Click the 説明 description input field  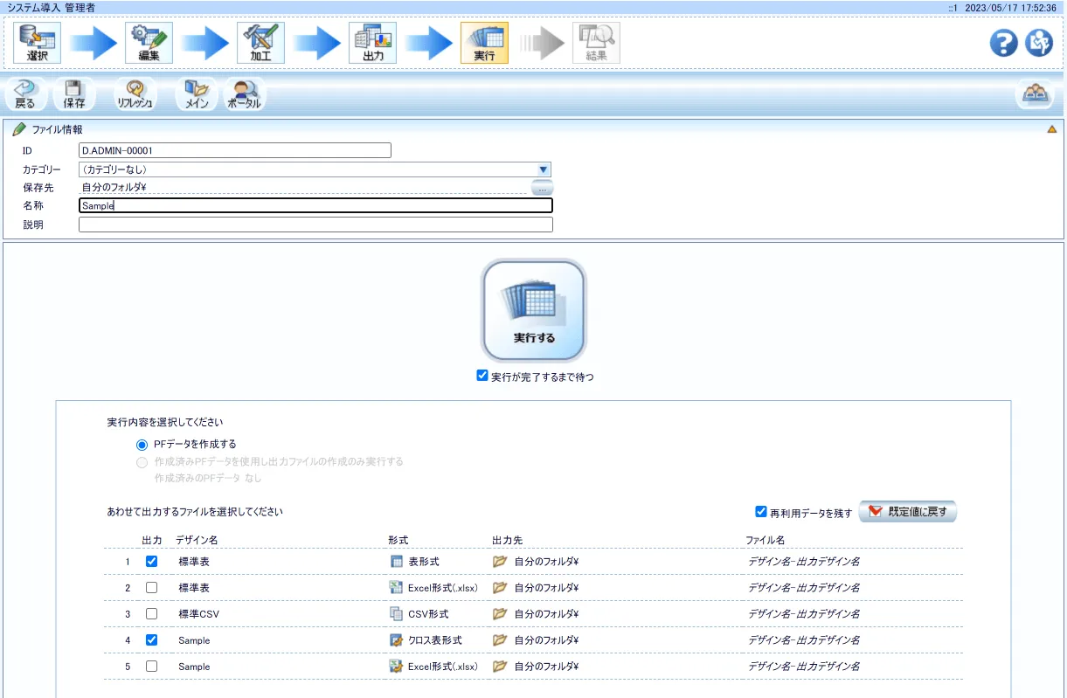tap(315, 225)
